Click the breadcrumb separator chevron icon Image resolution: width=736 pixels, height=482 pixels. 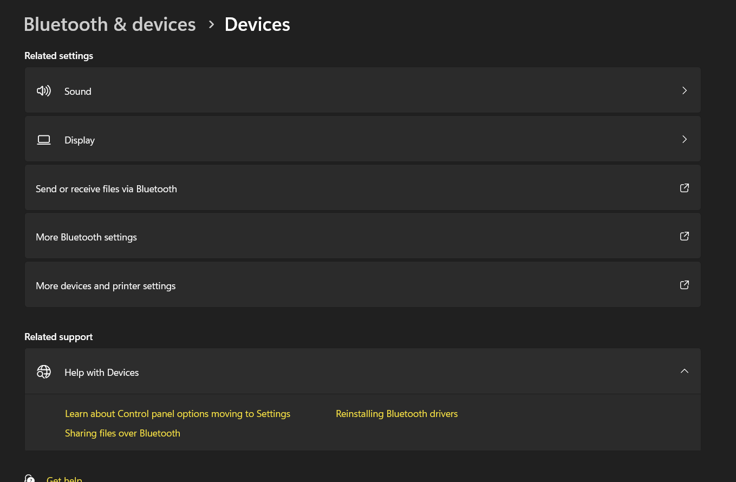(x=211, y=24)
